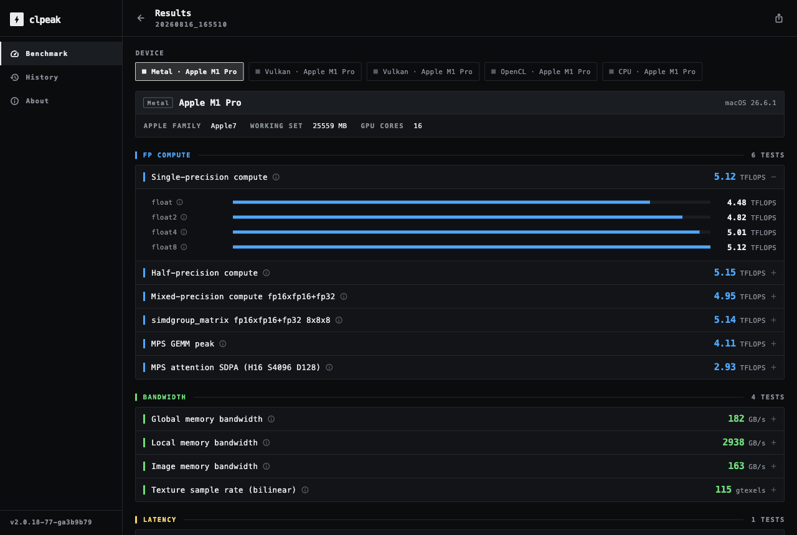
Task: Click the 4.48 TFLOPS float value
Action: pos(752,202)
